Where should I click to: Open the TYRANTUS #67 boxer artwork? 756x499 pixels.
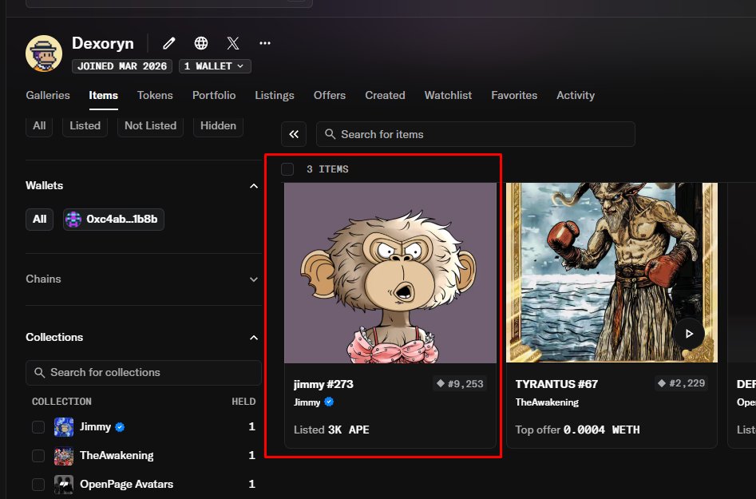612,273
